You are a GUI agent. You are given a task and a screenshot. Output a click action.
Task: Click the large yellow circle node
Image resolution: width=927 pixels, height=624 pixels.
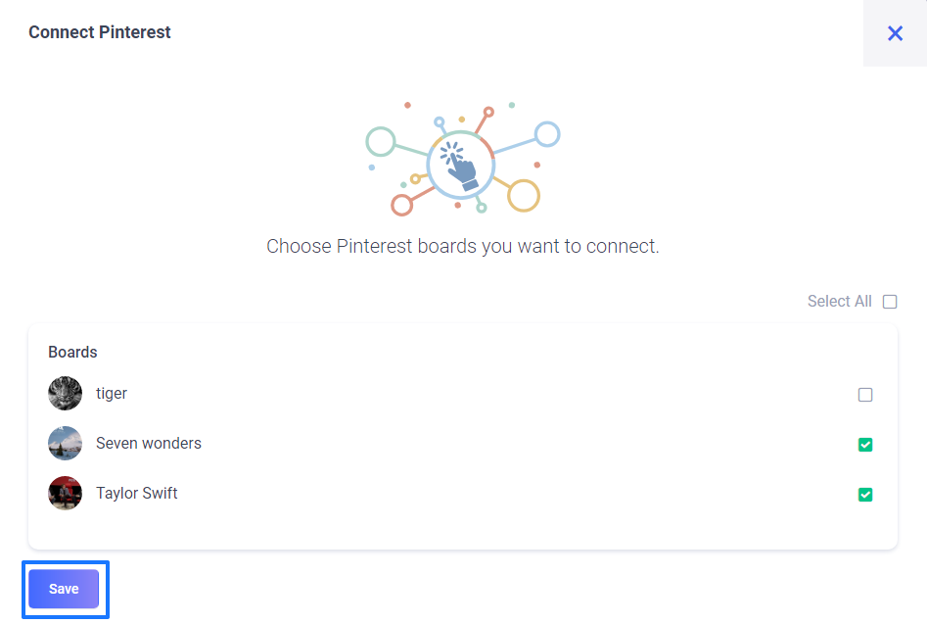point(523,195)
